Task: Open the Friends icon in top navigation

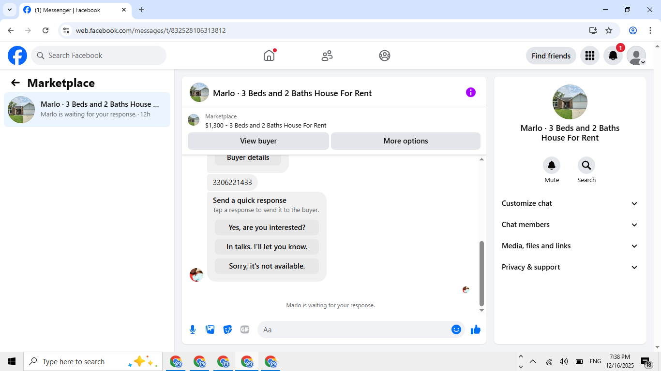Action: coord(327,56)
